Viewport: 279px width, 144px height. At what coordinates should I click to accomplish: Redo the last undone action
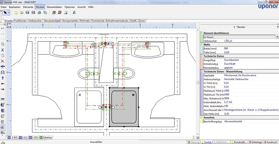2,34
